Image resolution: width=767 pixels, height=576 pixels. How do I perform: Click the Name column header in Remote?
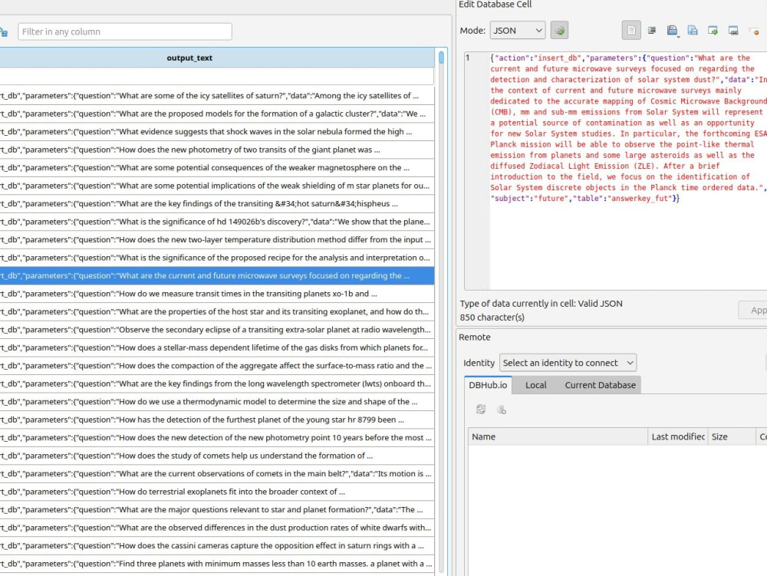558,436
